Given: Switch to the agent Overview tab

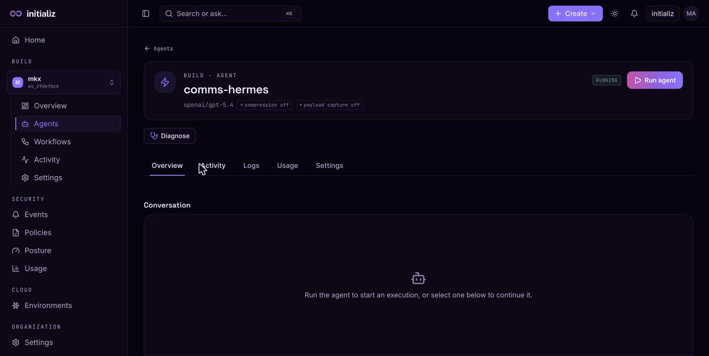Looking at the screenshot, I should [x=167, y=165].
